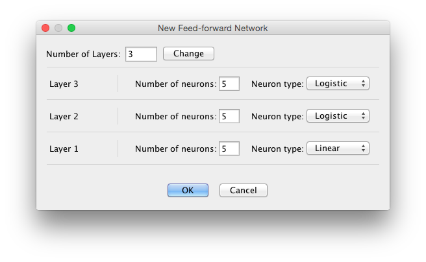Close the dialog with the red button
The image size is (426, 262).
tap(45, 28)
